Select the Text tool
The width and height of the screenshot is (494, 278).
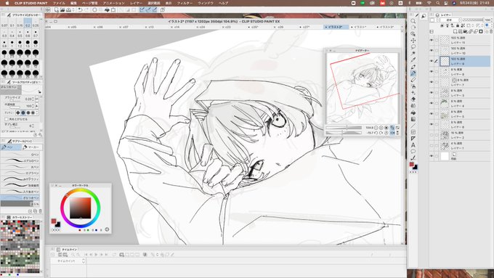pyautogui.click(x=413, y=145)
